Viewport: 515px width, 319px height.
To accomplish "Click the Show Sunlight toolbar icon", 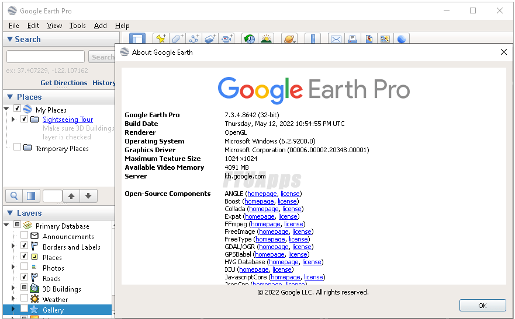I will pos(266,39).
